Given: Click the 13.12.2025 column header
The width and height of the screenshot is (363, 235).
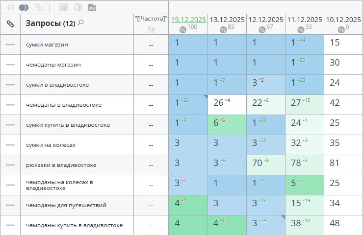Looking at the screenshot, I should click(227, 20).
